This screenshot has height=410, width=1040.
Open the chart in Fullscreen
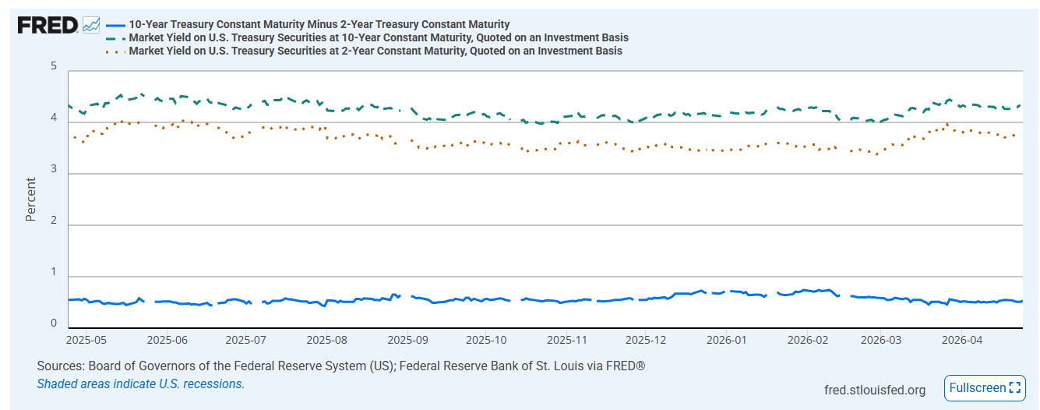985,387
